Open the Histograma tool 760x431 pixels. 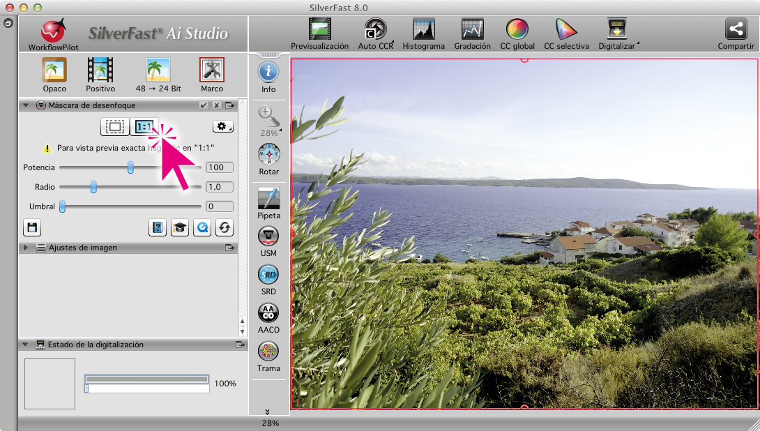(x=423, y=33)
